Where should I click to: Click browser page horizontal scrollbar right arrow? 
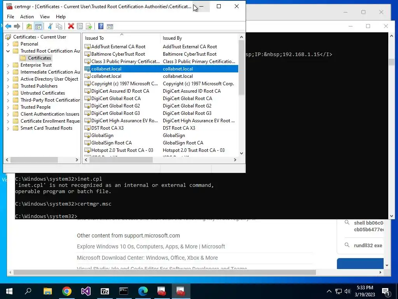[380, 272]
